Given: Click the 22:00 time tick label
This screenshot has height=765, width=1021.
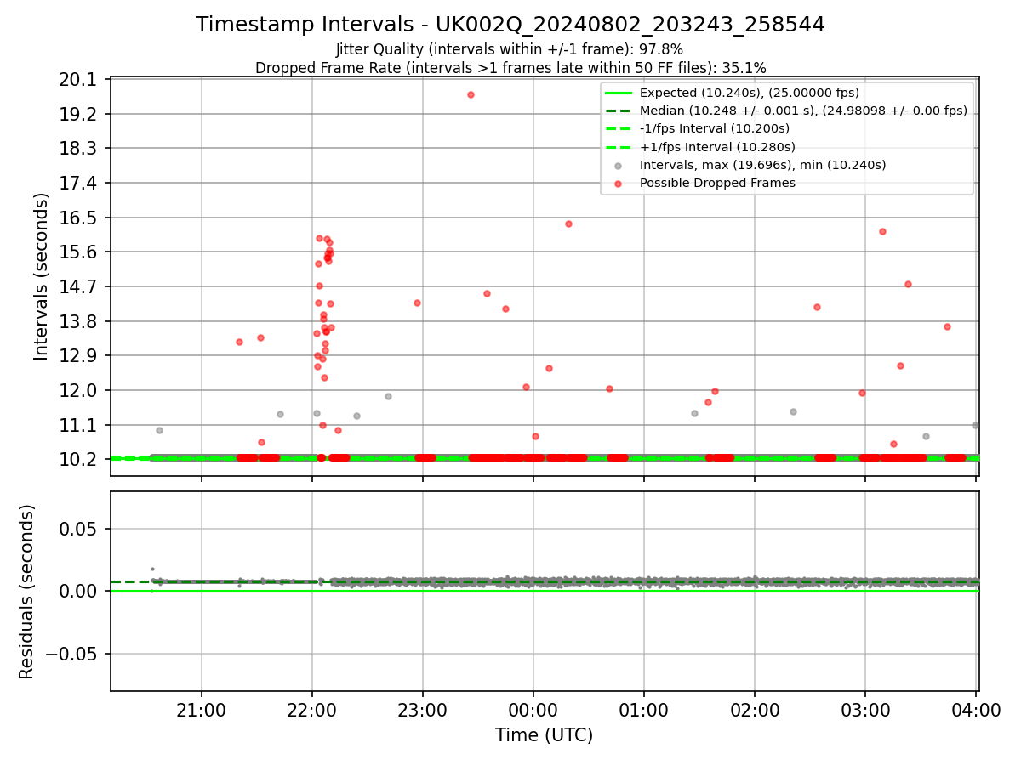Looking at the screenshot, I should 312,709.
